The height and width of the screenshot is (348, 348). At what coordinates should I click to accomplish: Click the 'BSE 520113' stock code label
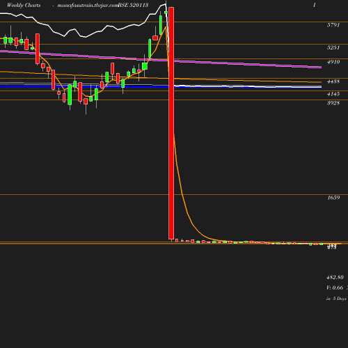(x=133, y=5)
